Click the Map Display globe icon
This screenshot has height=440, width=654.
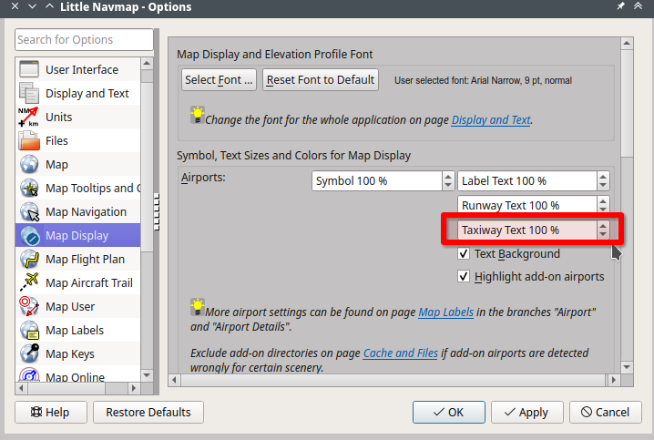pos(29,236)
